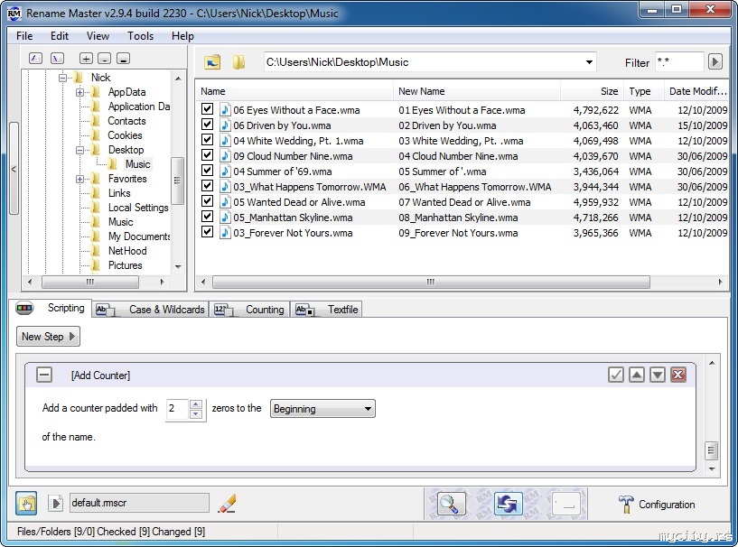The image size is (738, 547).
Task: Move the Add Counter step up
Action: pos(637,375)
